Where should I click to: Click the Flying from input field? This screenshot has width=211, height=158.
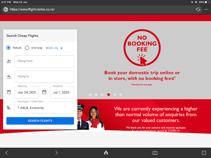click(x=44, y=61)
